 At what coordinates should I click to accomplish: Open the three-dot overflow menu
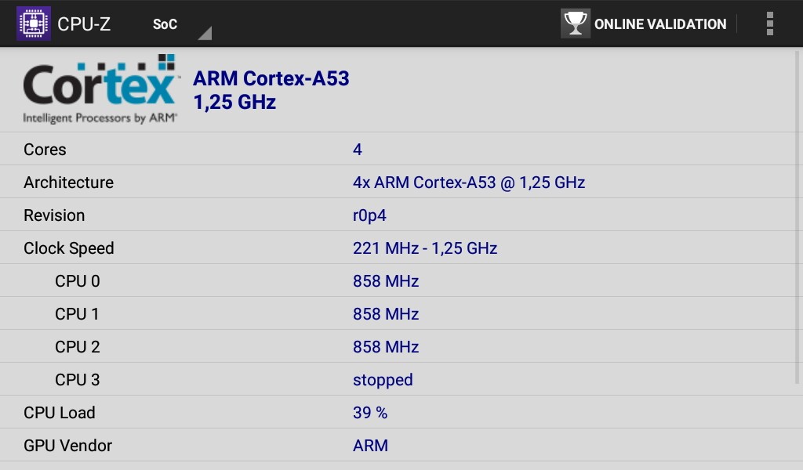(x=769, y=24)
